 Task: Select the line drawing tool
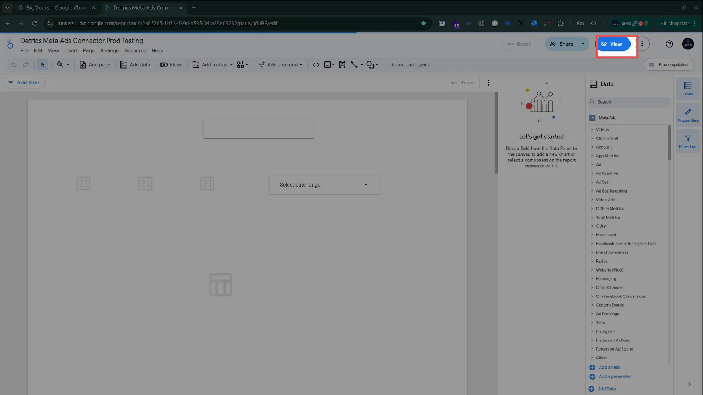pyautogui.click(x=355, y=64)
